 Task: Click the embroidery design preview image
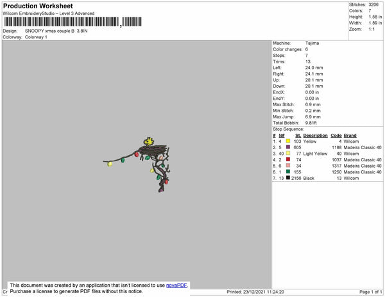point(136,165)
